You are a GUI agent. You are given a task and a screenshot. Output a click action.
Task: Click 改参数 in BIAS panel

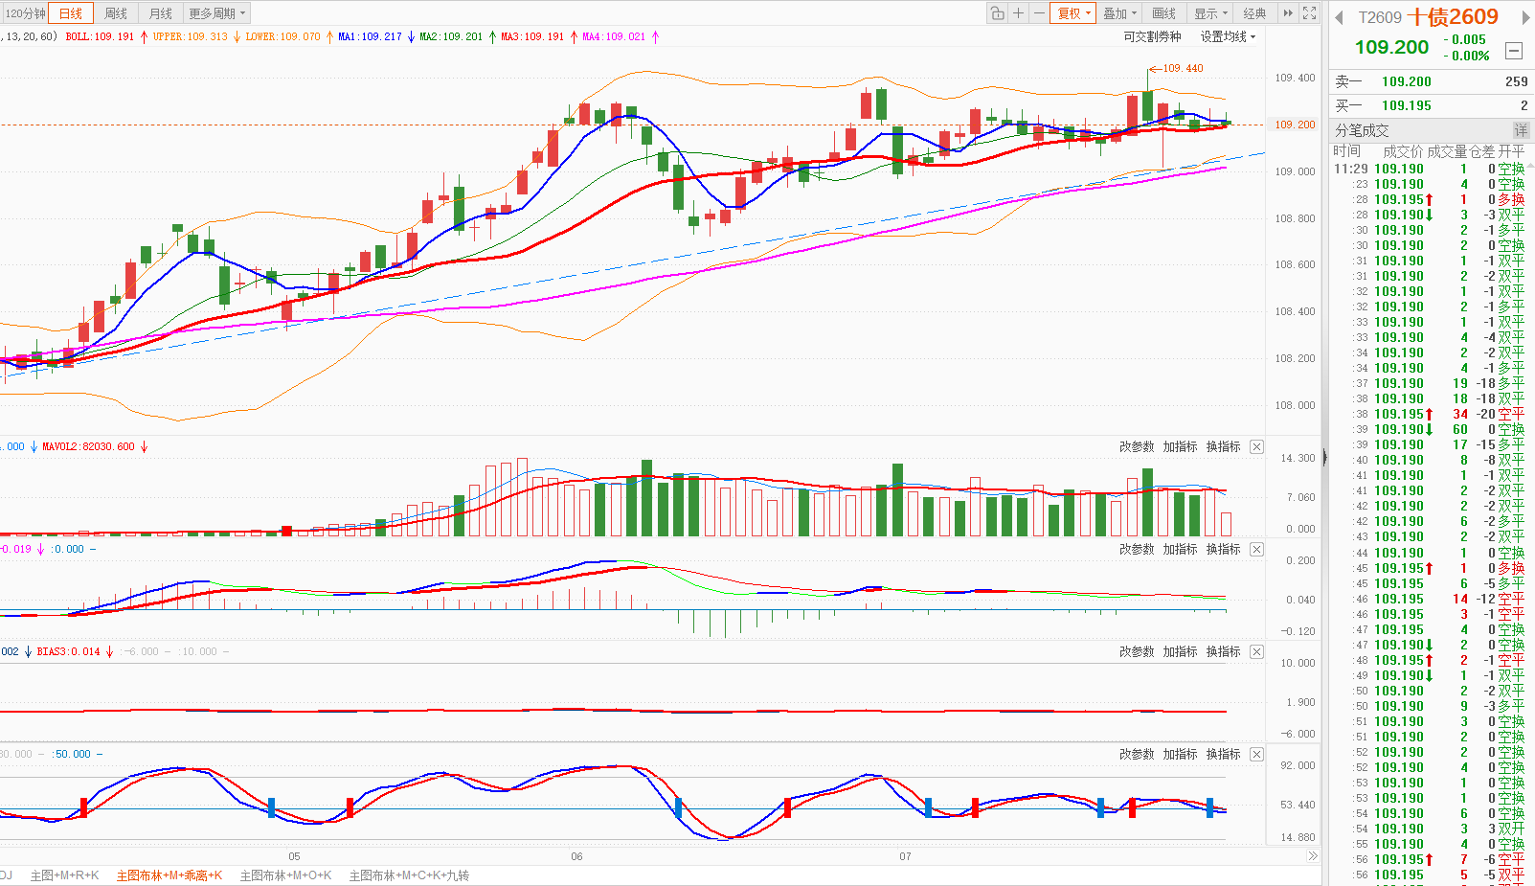1137,651
